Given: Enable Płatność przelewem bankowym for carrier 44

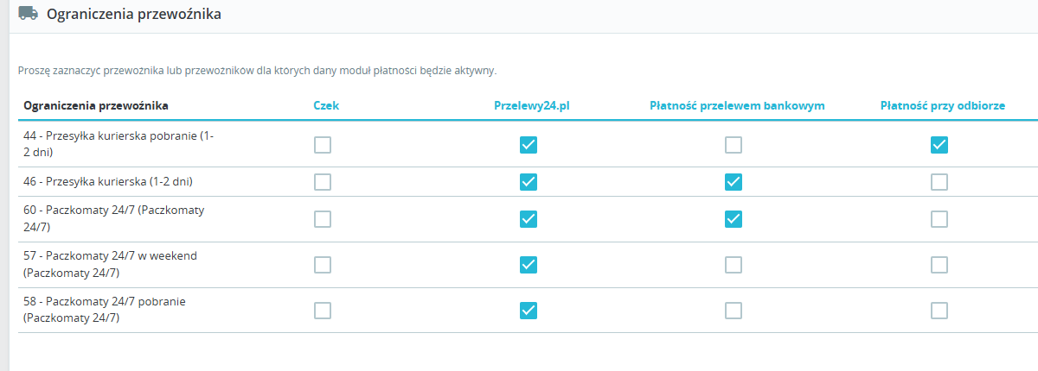Looking at the screenshot, I should click(734, 145).
